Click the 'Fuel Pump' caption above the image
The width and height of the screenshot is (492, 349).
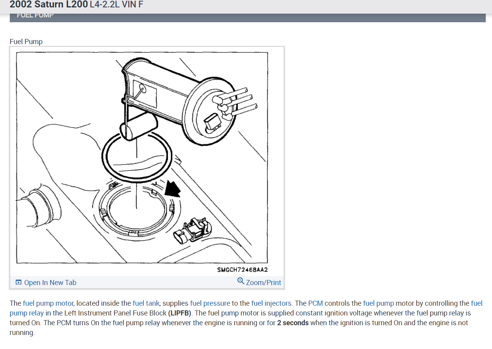coord(26,41)
